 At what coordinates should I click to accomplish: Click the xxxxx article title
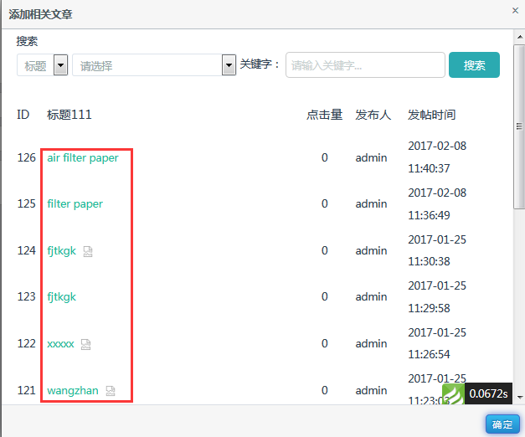coord(60,344)
